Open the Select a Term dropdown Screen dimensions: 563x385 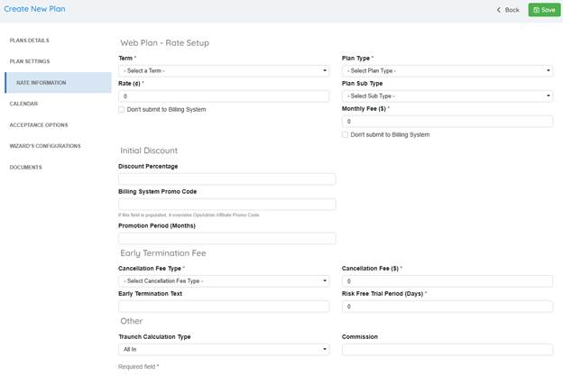click(224, 70)
